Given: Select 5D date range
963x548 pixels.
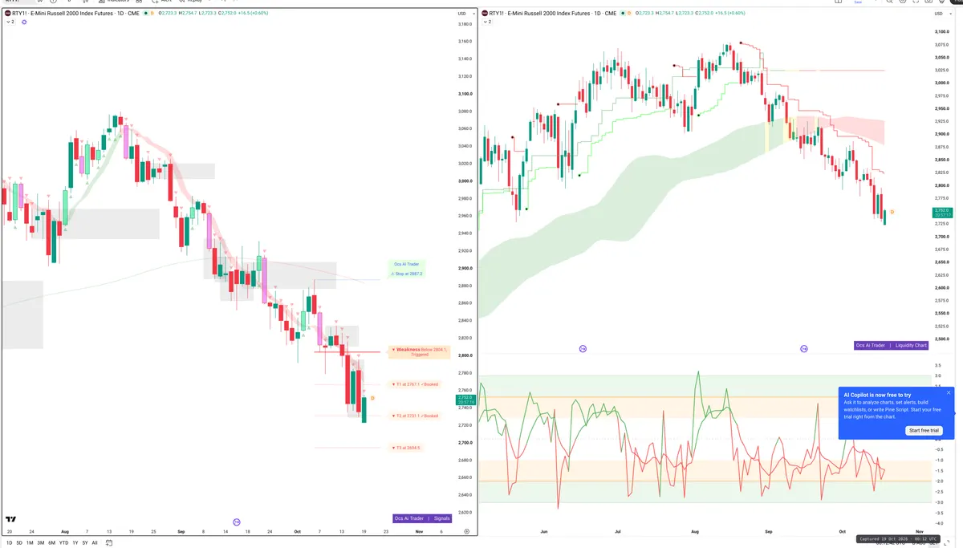Looking at the screenshot, I should tap(19, 543).
